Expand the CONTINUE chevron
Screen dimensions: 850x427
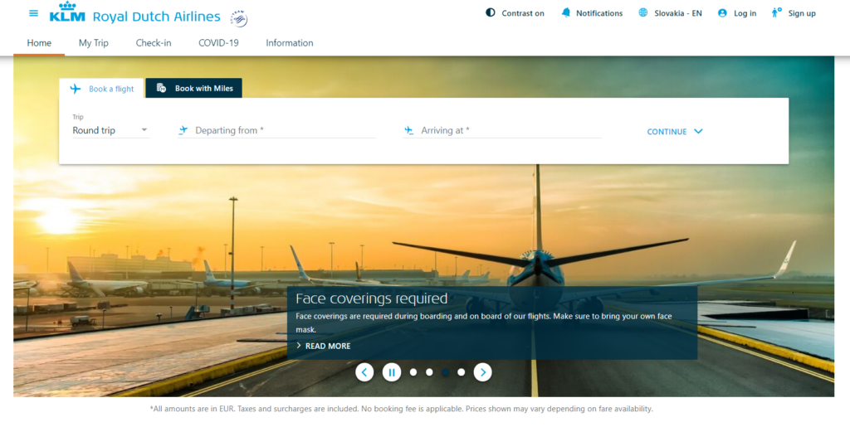pos(698,131)
